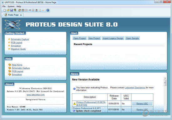Viewport: 172px width, 120px height.
Task: Open the File menu
Action: click(x=4, y=6)
